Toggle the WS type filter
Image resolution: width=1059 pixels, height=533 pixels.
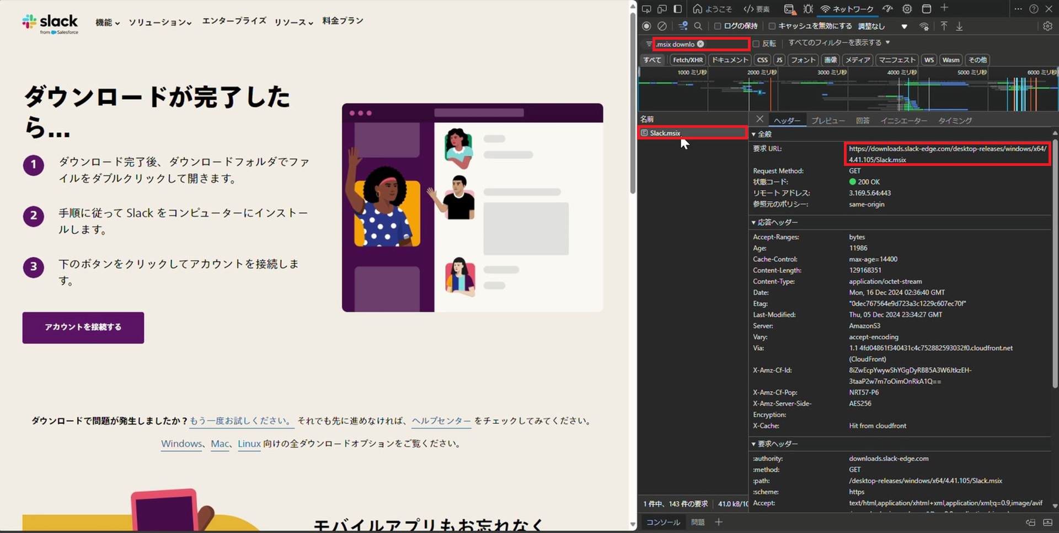point(929,60)
